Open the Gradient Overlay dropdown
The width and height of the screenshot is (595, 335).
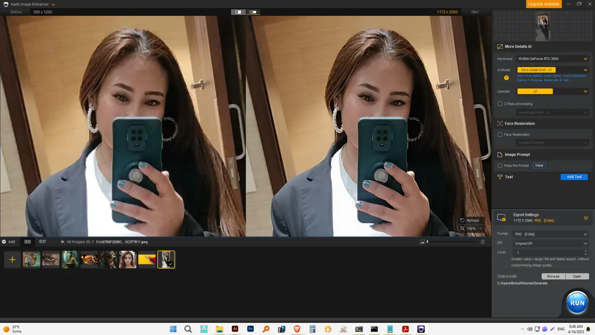(553, 143)
